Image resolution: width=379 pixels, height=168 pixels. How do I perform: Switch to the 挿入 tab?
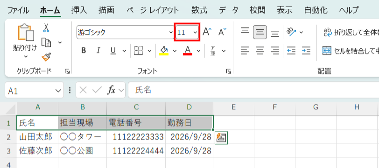pyautogui.click(x=79, y=10)
